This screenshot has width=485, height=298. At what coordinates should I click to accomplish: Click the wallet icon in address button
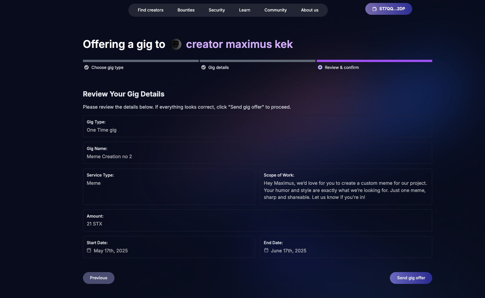point(374,9)
